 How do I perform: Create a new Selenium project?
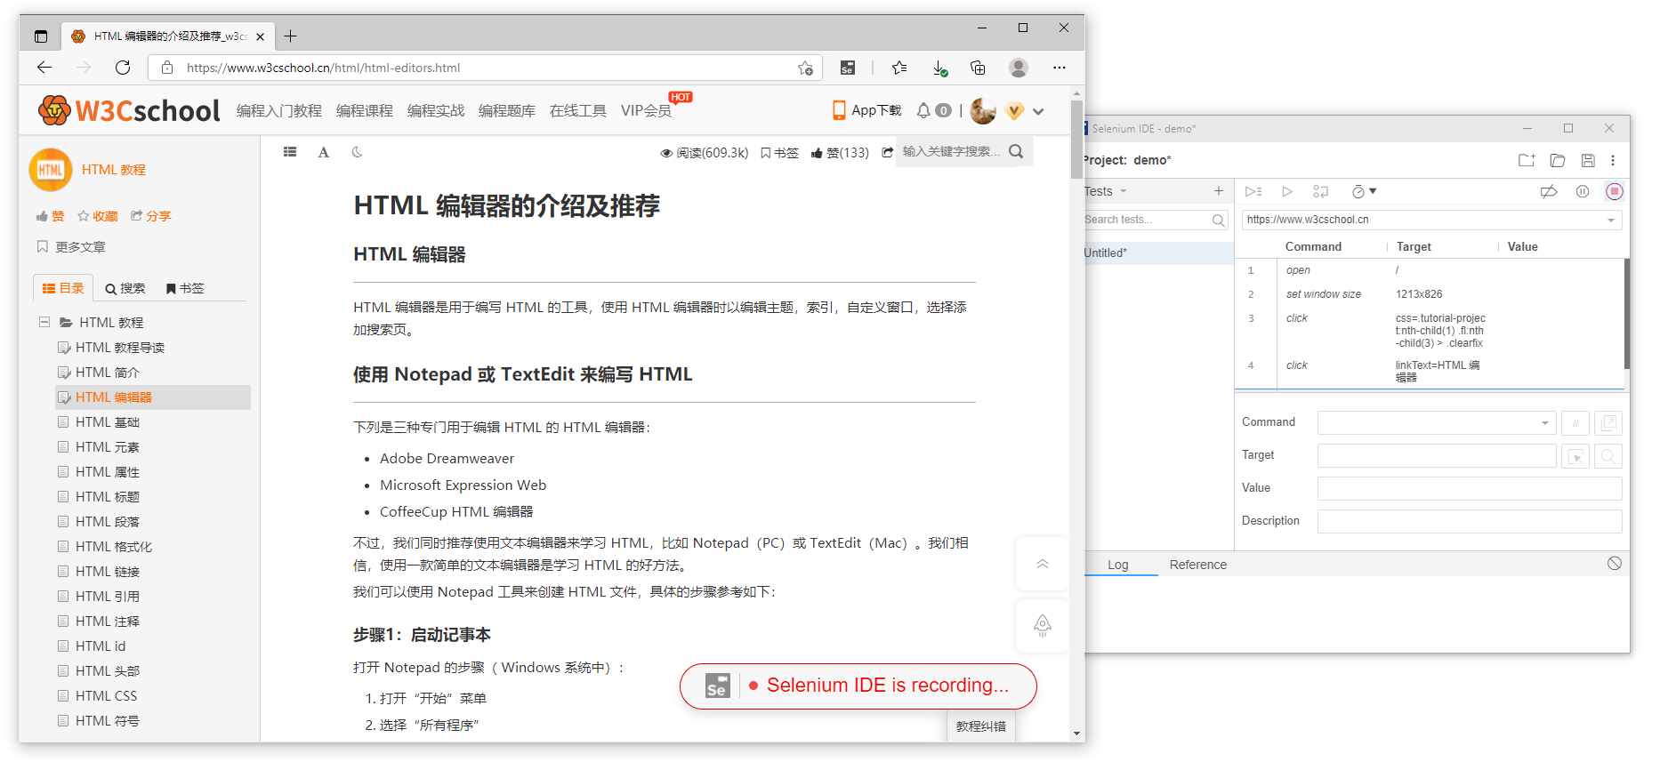click(1527, 160)
